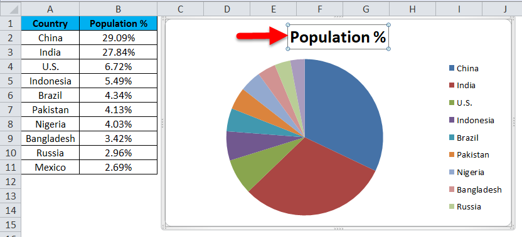Select the U.S. cell in column A
This screenshot has height=237, width=522.
[50, 67]
